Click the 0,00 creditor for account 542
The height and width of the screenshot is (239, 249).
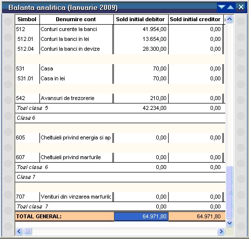(x=215, y=98)
